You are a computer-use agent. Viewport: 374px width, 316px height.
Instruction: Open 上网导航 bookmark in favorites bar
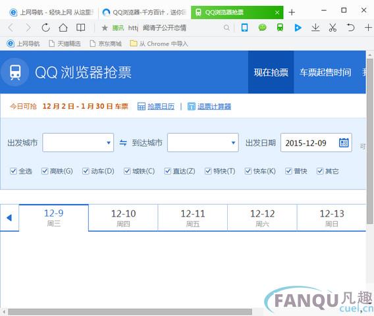point(23,43)
